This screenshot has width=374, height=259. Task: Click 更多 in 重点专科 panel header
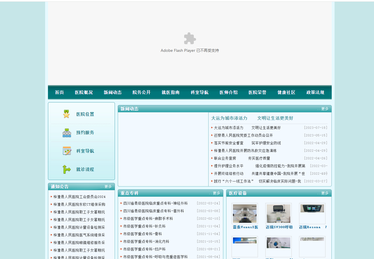click(x=216, y=193)
